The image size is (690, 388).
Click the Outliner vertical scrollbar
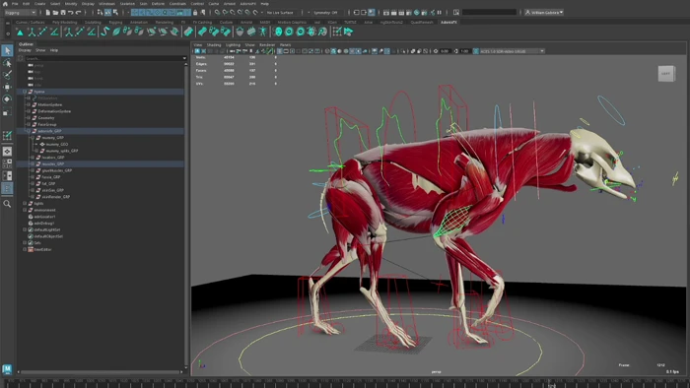coord(185,216)
